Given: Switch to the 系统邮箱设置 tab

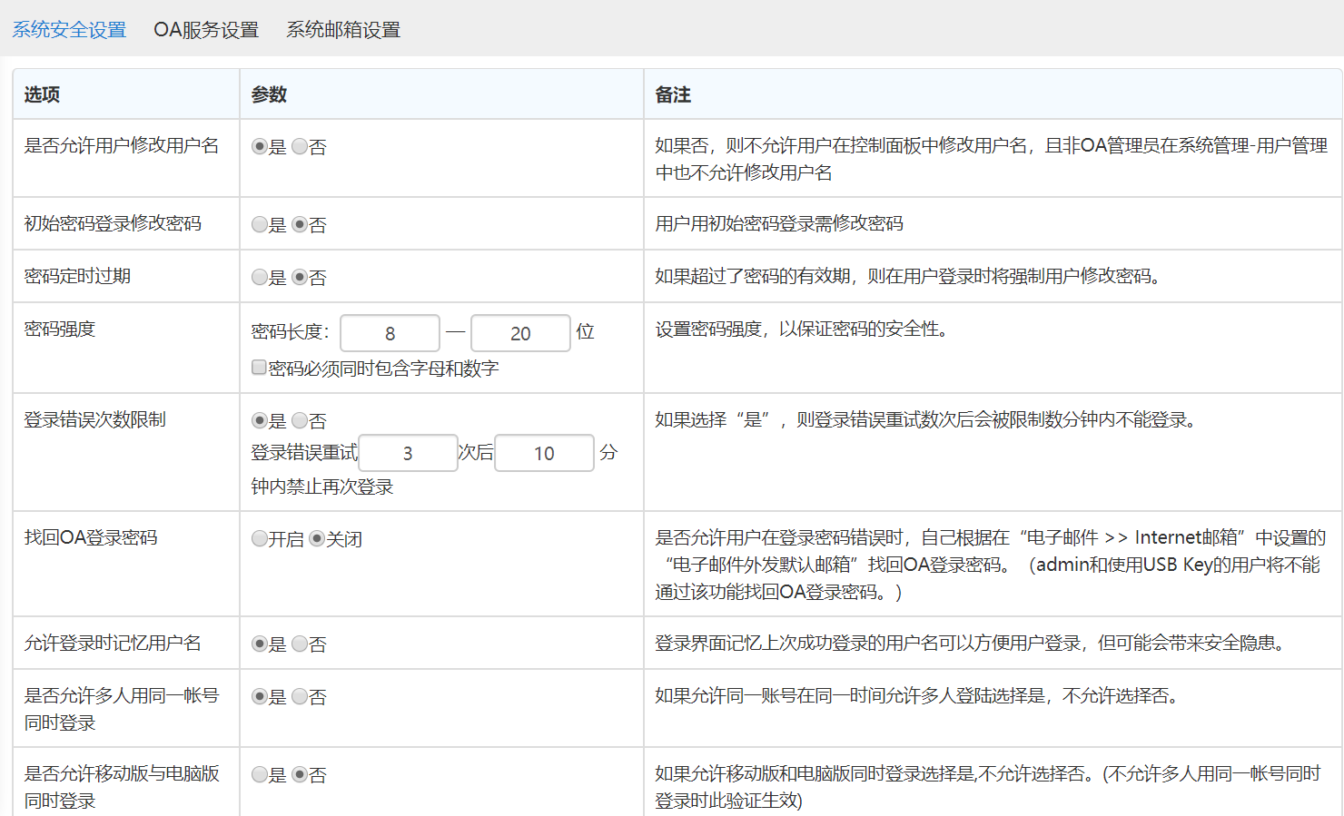Looking at the screenshot, I should [343, 30].
